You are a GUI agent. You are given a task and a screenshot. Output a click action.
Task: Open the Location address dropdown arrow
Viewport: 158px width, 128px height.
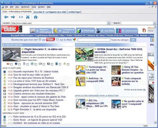pos(108,23)
